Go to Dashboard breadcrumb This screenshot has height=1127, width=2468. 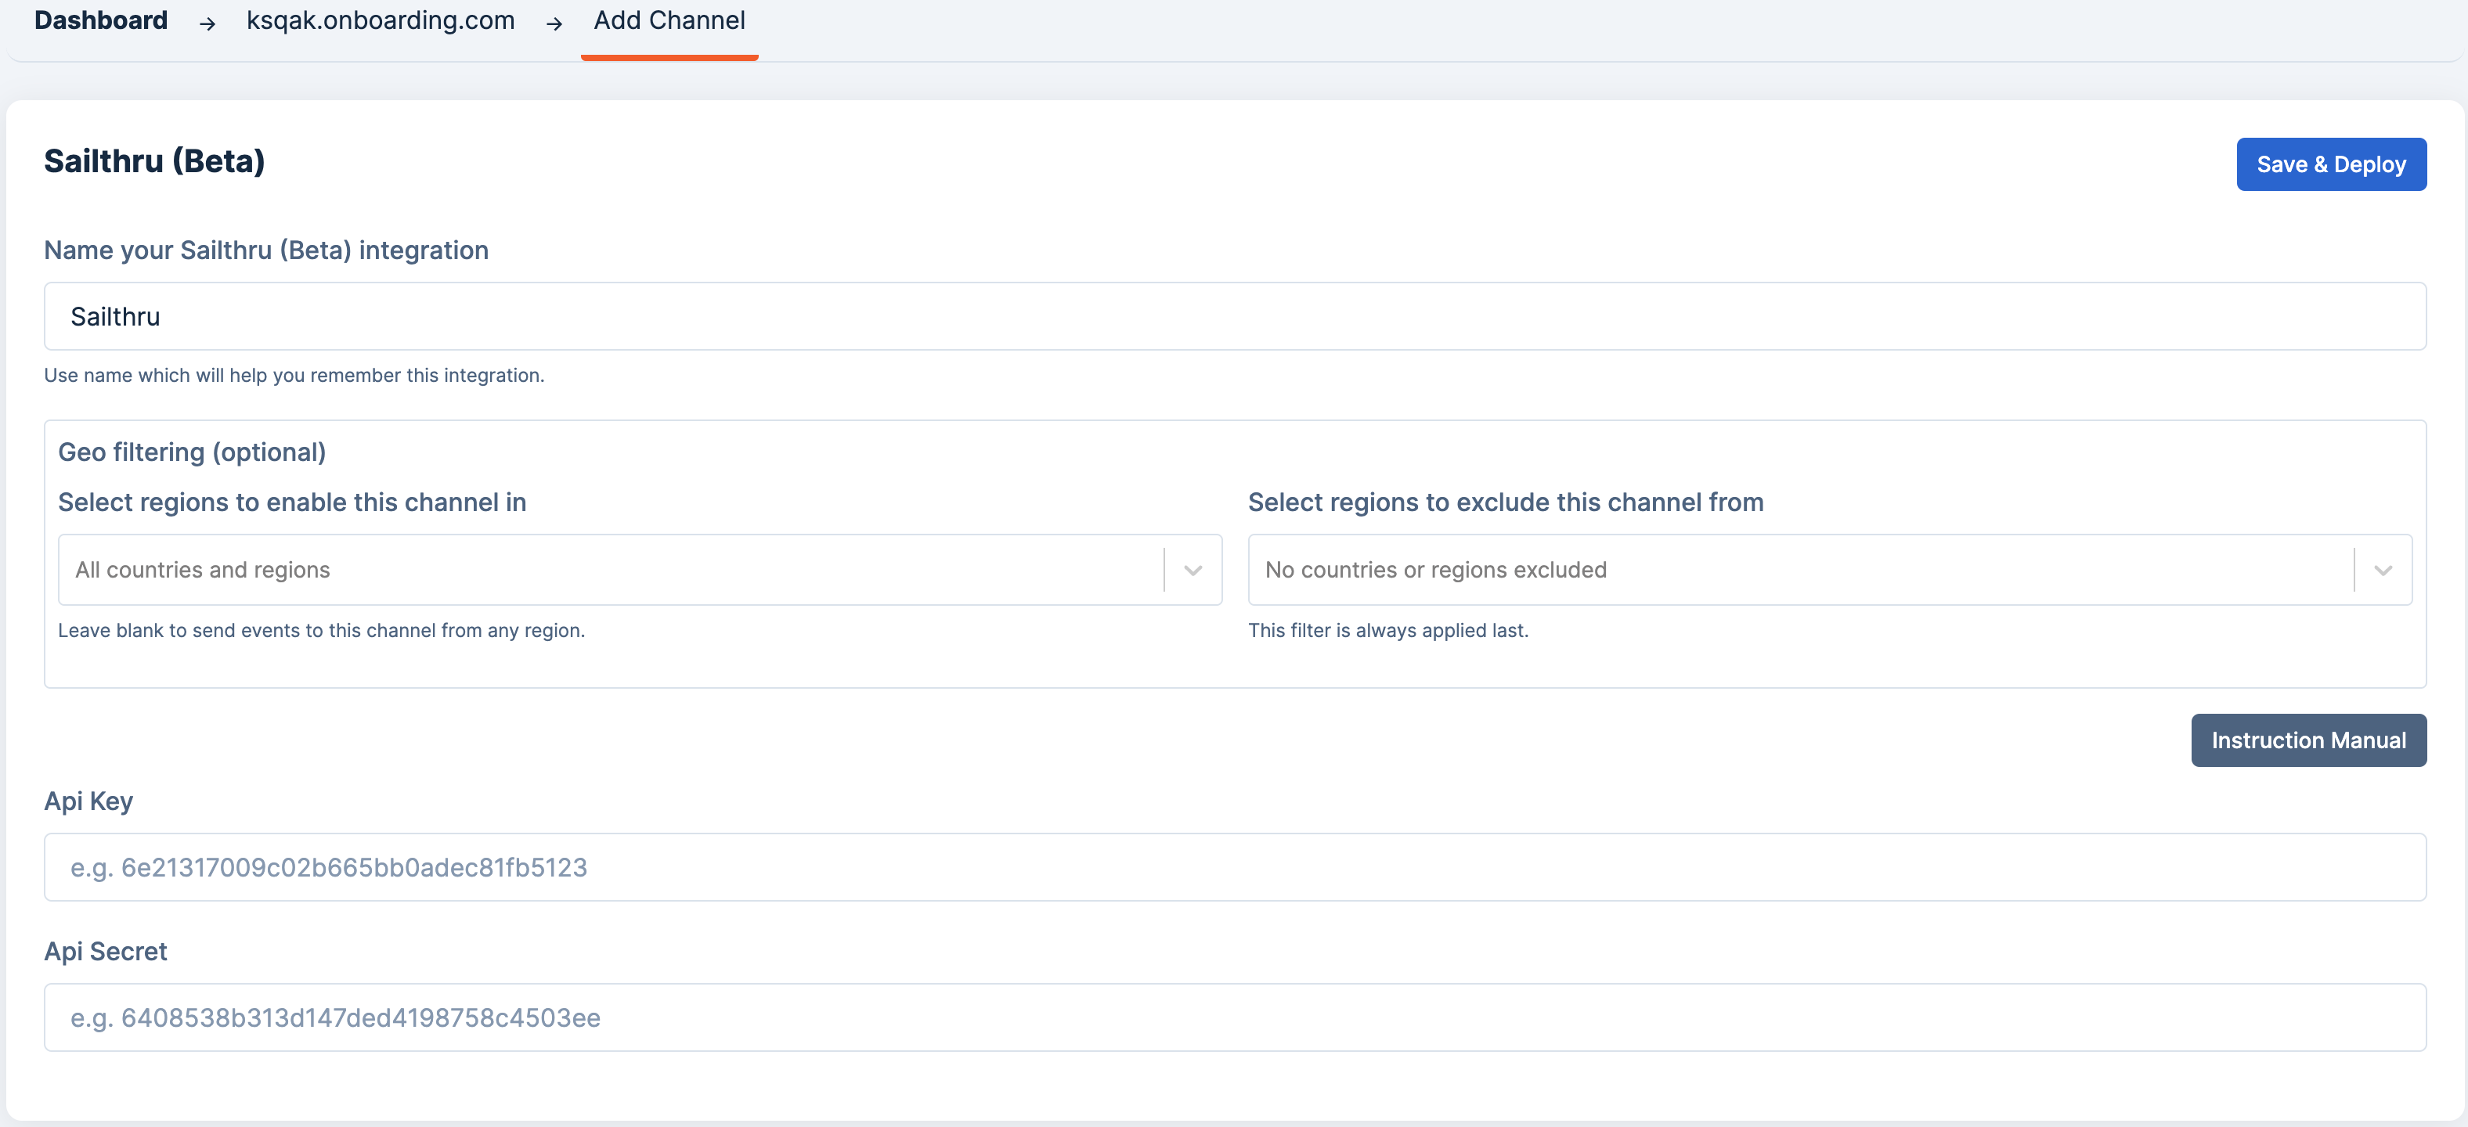(100, 20)
